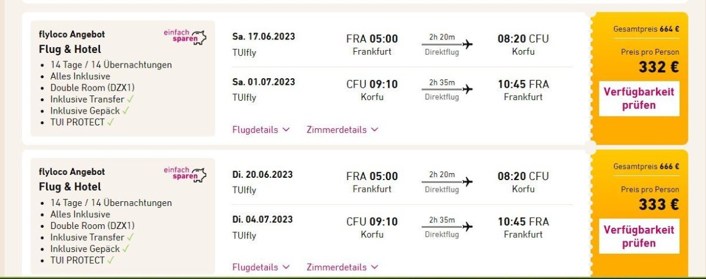This screenshot has height=279, width=706.
Task: Click the piggy bank icon in the 332 € offer
Action: coord(201,38)
